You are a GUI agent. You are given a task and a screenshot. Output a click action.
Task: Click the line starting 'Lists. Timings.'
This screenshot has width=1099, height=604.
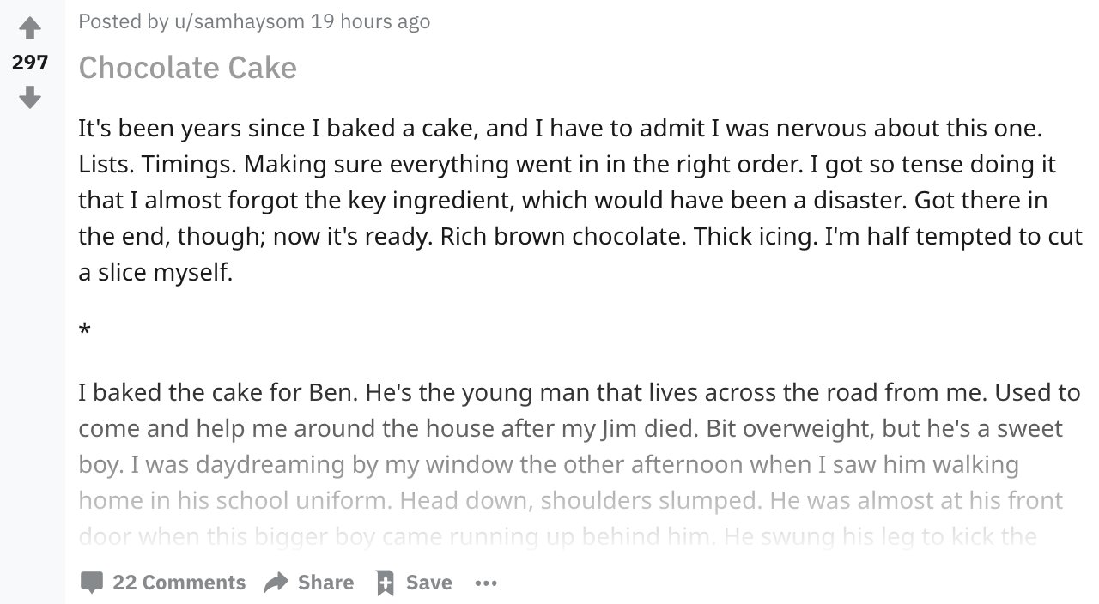tap(567, 165)
